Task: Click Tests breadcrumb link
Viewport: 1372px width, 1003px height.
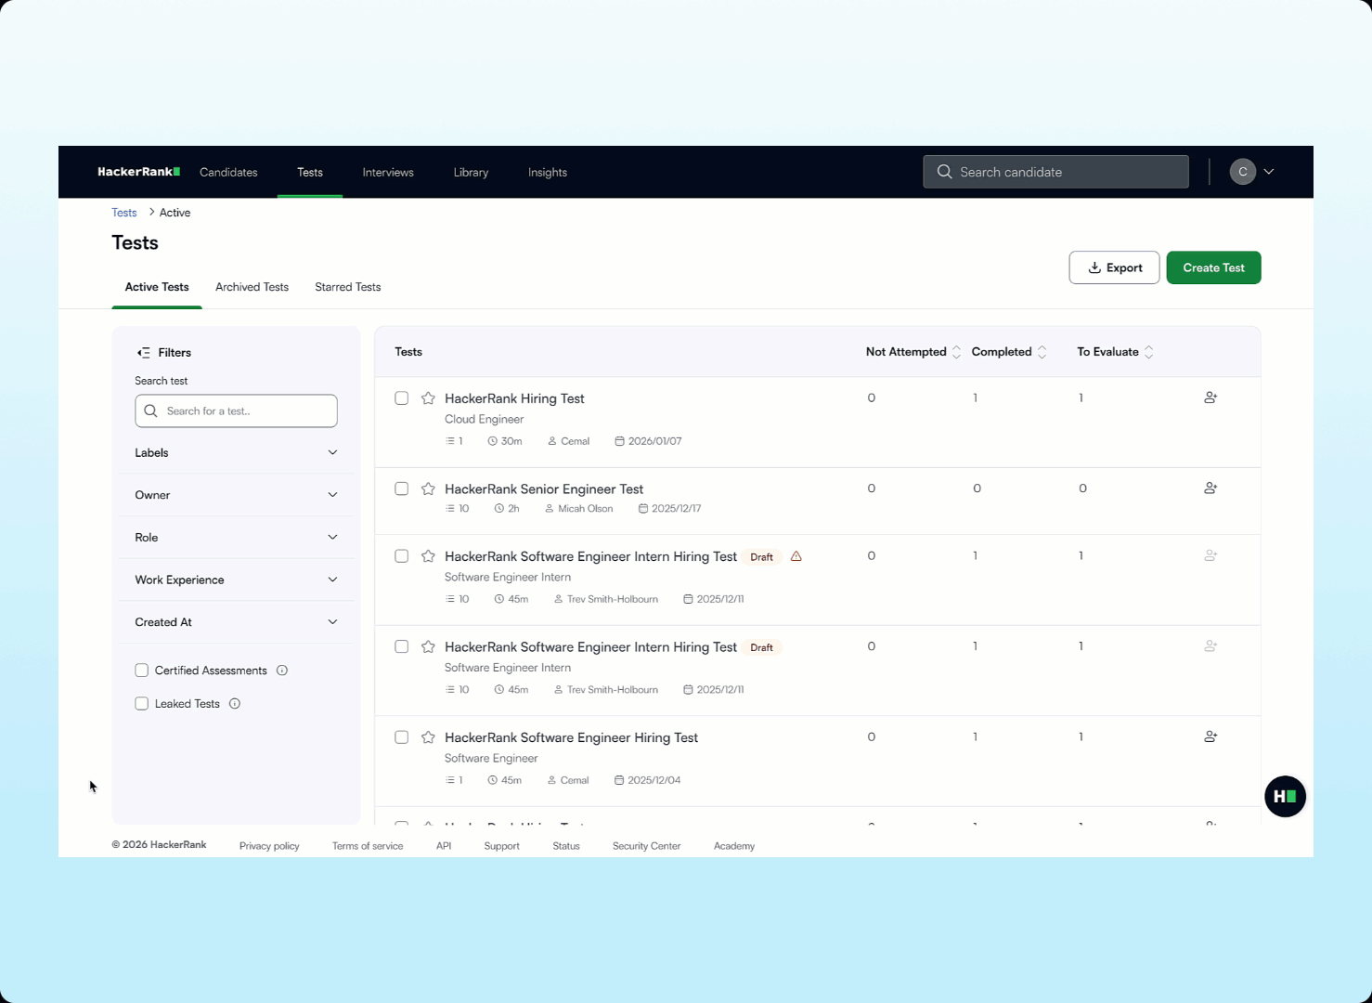Action: pyautogui.click(x=124, y=213)
